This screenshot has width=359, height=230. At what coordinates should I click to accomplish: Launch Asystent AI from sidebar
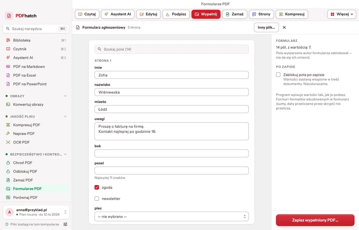point(36,58)
